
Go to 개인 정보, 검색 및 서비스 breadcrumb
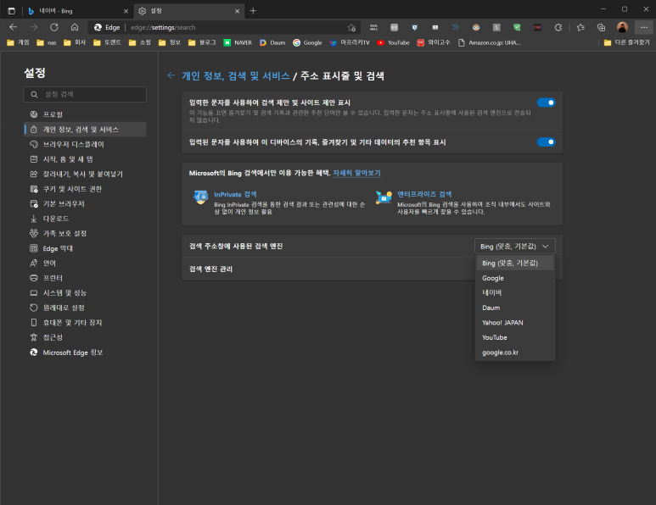pos(236,76)
